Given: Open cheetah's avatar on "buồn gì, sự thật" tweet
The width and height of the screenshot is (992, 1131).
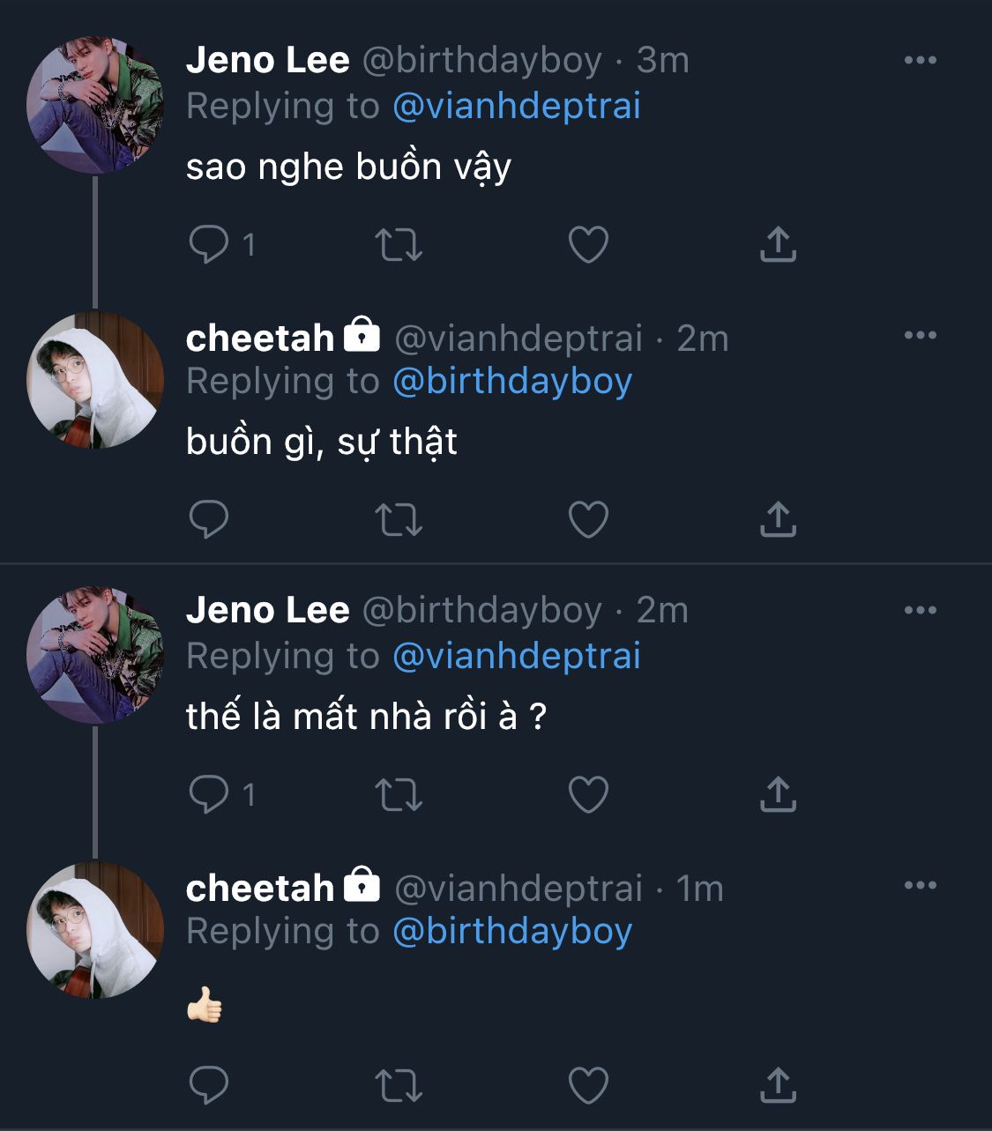Looking at the screenshot, I should [x=95, y=380].
